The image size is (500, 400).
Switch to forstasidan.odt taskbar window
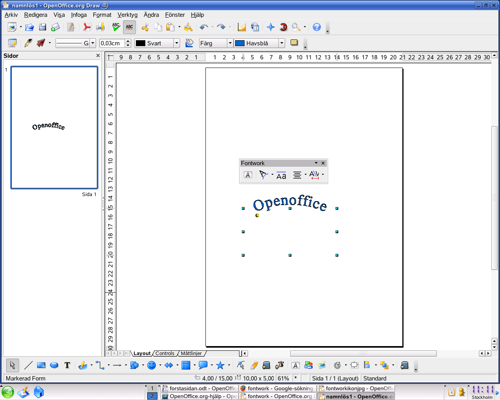199,388
